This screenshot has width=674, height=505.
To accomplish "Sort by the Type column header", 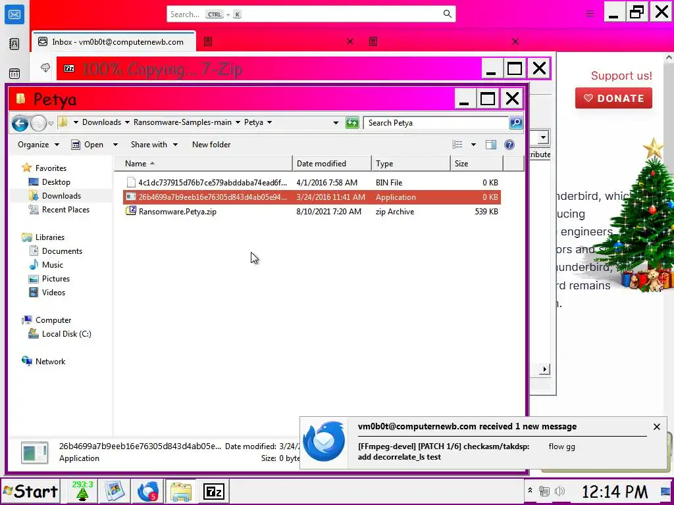I will point(411,164).
